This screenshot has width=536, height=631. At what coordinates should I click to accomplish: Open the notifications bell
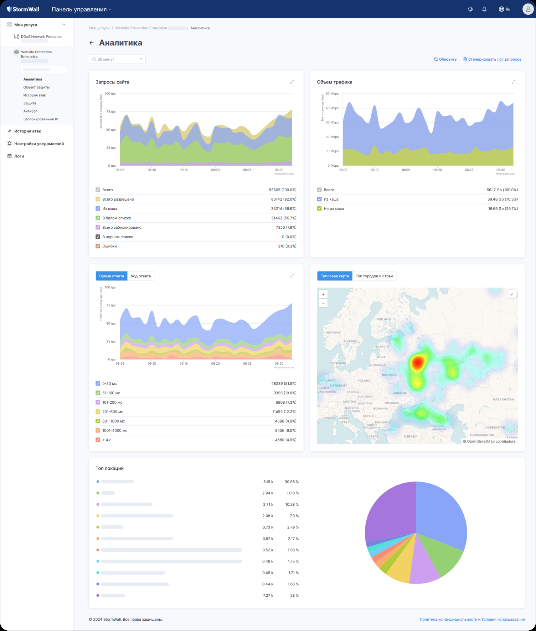pyautogui.click(x=484, y=9)
